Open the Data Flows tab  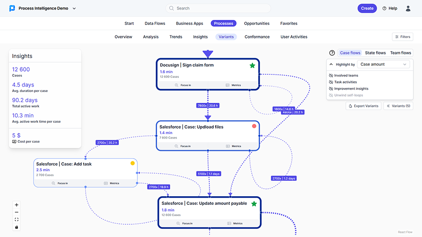[155, 24]
